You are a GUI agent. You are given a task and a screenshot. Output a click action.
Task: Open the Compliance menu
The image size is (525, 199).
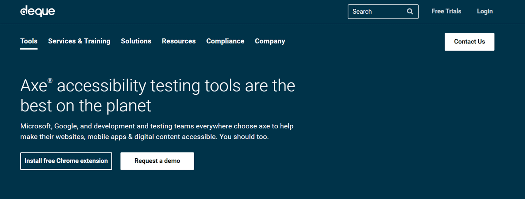pyautogui.click(x=225, y=41)
